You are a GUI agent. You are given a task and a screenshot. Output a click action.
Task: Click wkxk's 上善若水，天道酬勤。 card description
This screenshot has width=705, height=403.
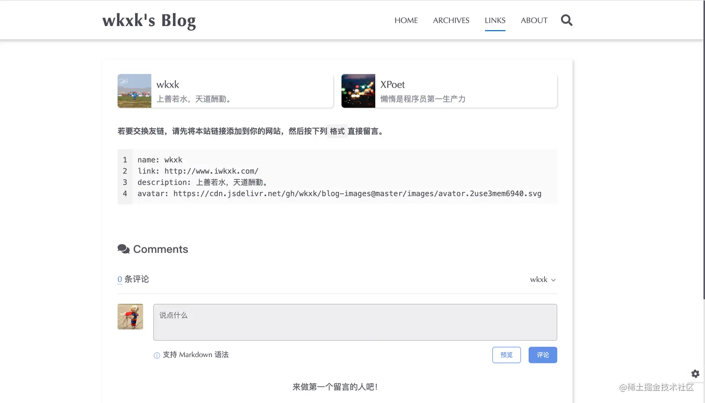tap(195, 99)
